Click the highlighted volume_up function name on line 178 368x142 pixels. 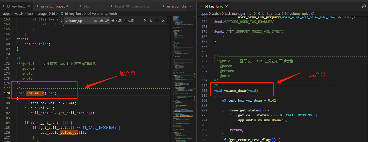coord(35,93)
